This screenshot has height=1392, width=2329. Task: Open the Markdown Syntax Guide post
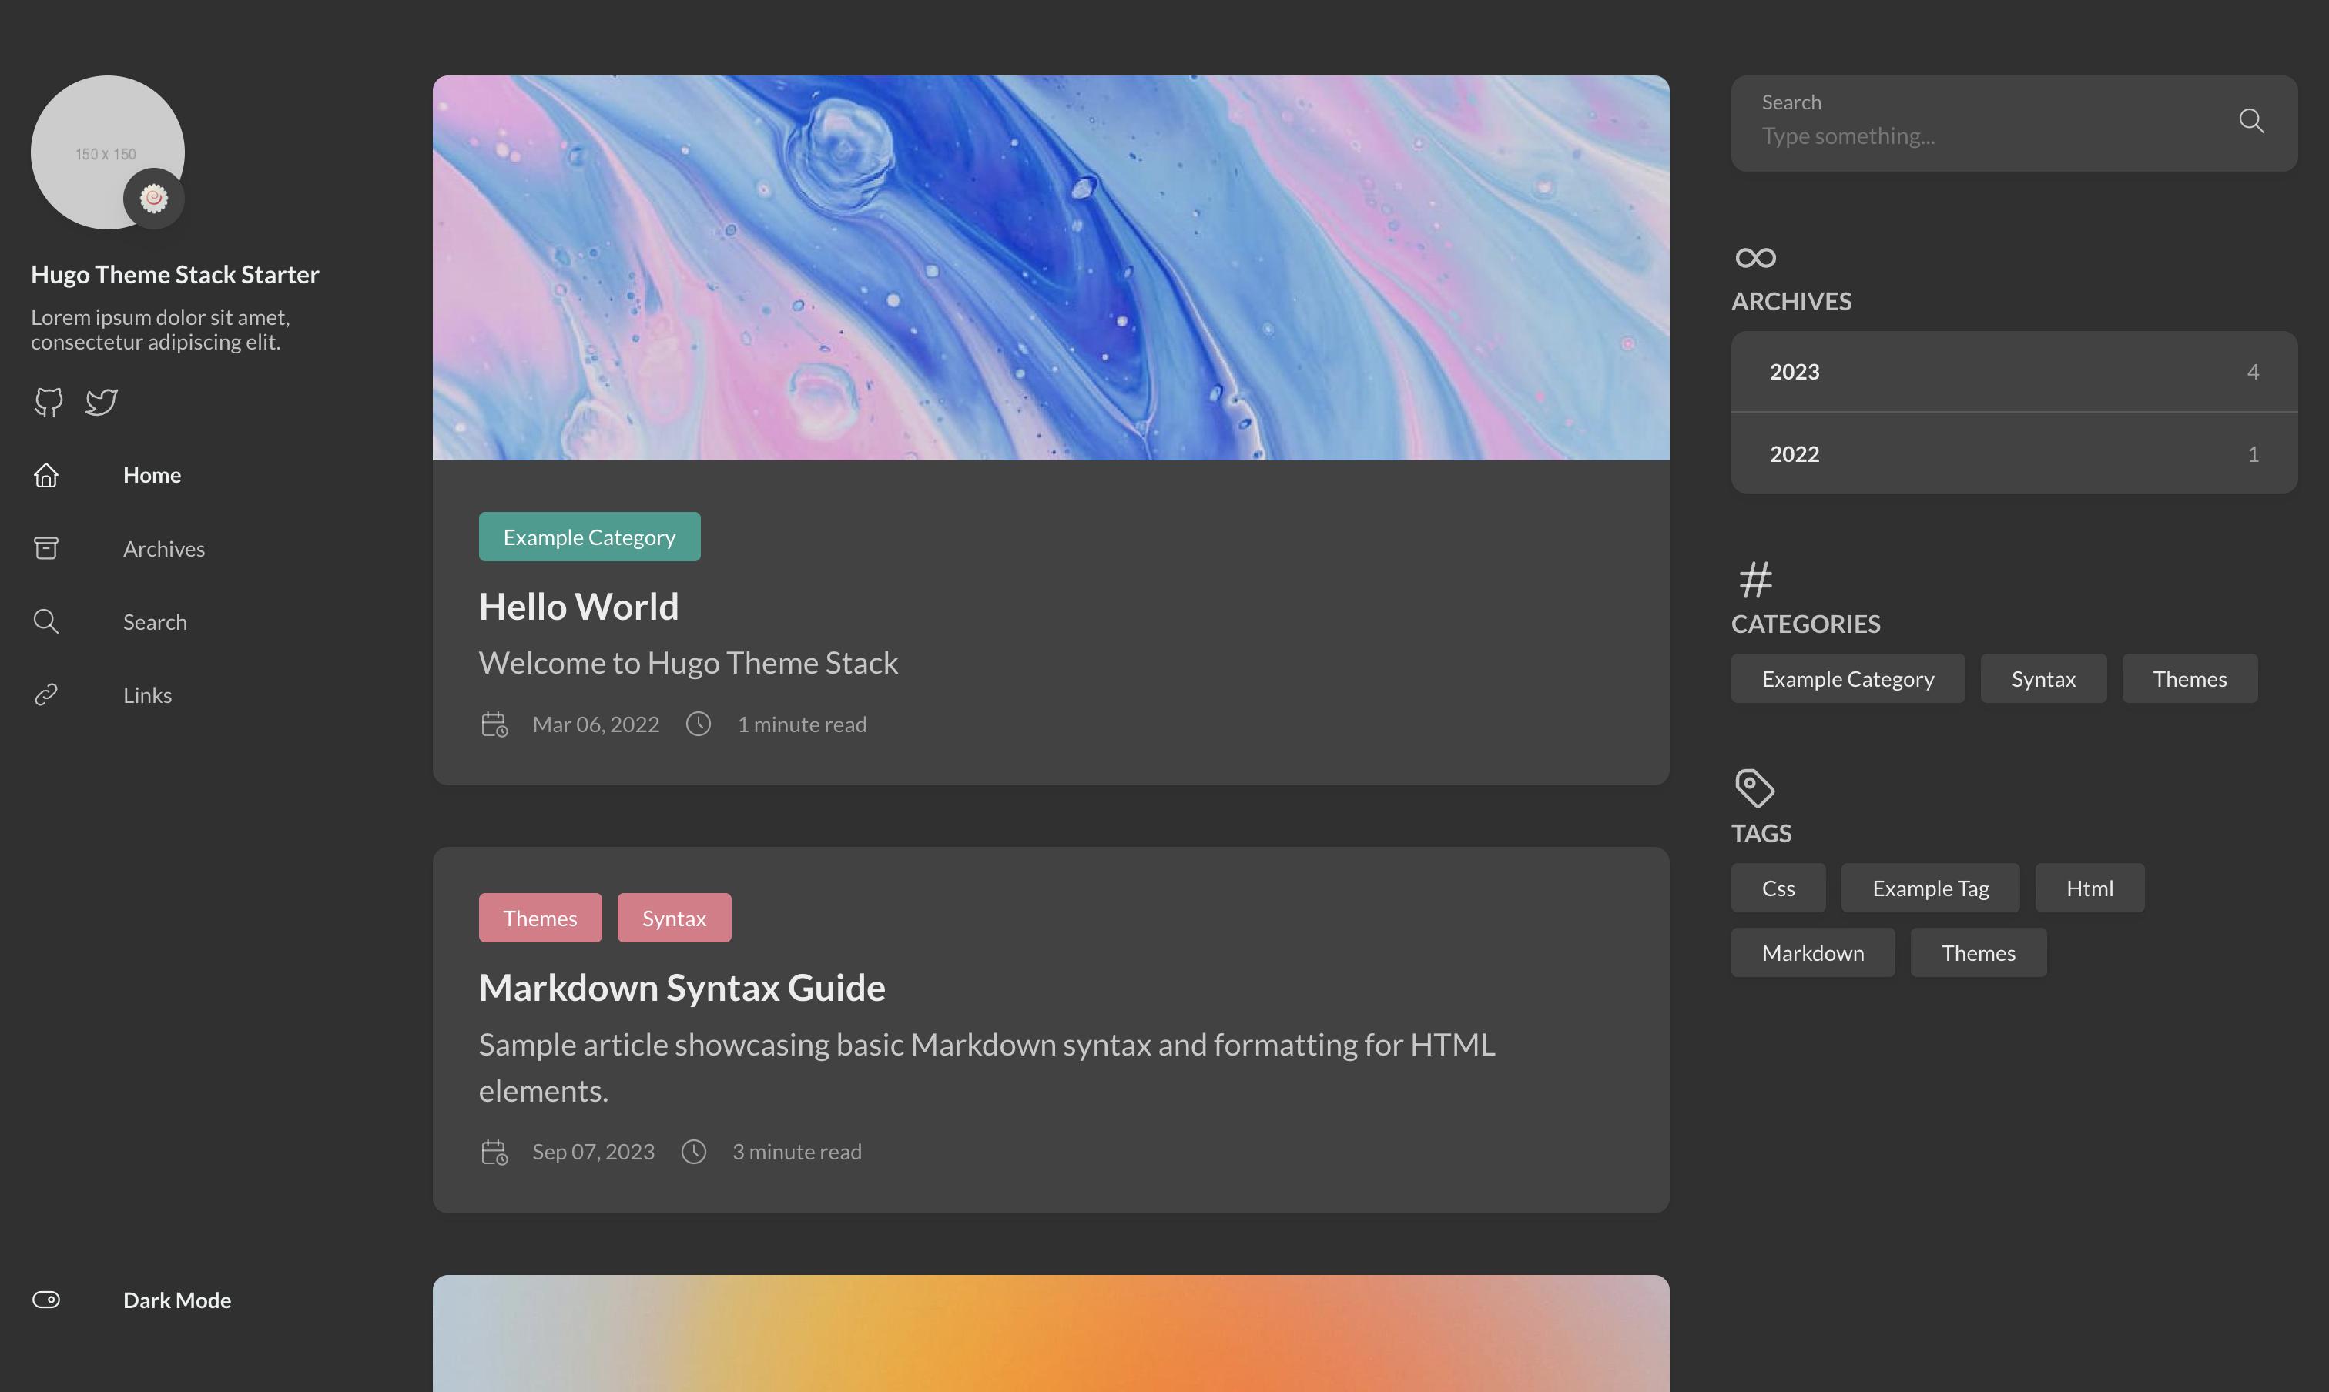682,987
